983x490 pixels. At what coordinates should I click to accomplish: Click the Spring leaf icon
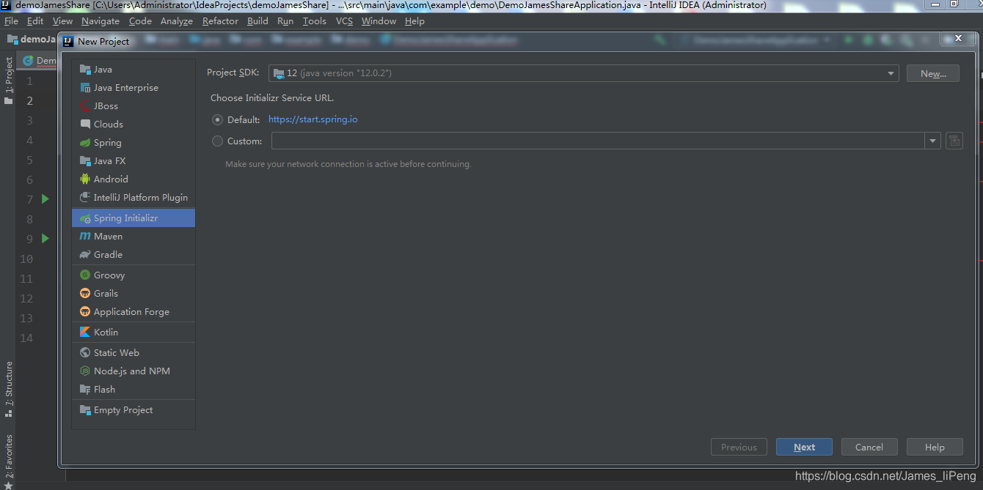(85, 143)
